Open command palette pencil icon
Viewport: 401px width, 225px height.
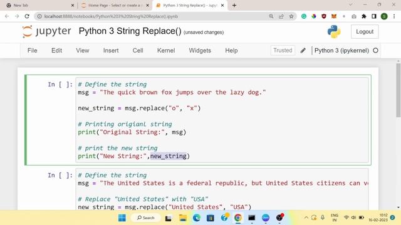(303, 51)
